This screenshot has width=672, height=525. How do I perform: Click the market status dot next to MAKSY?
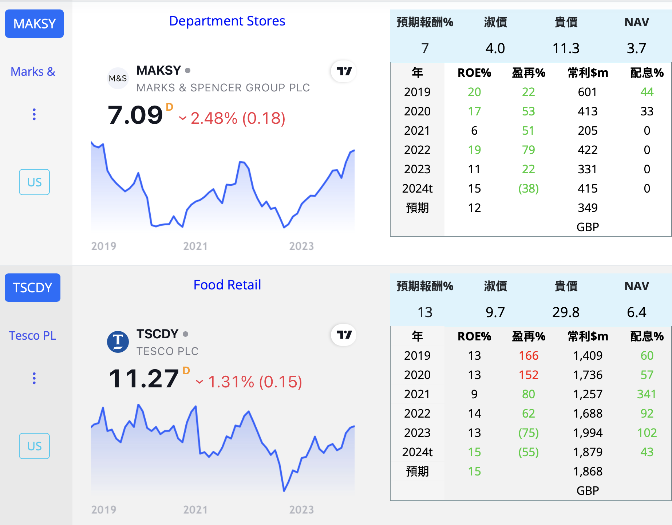(x=187, y=70)
